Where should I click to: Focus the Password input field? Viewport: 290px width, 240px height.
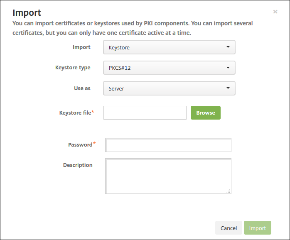click(168, 145)
